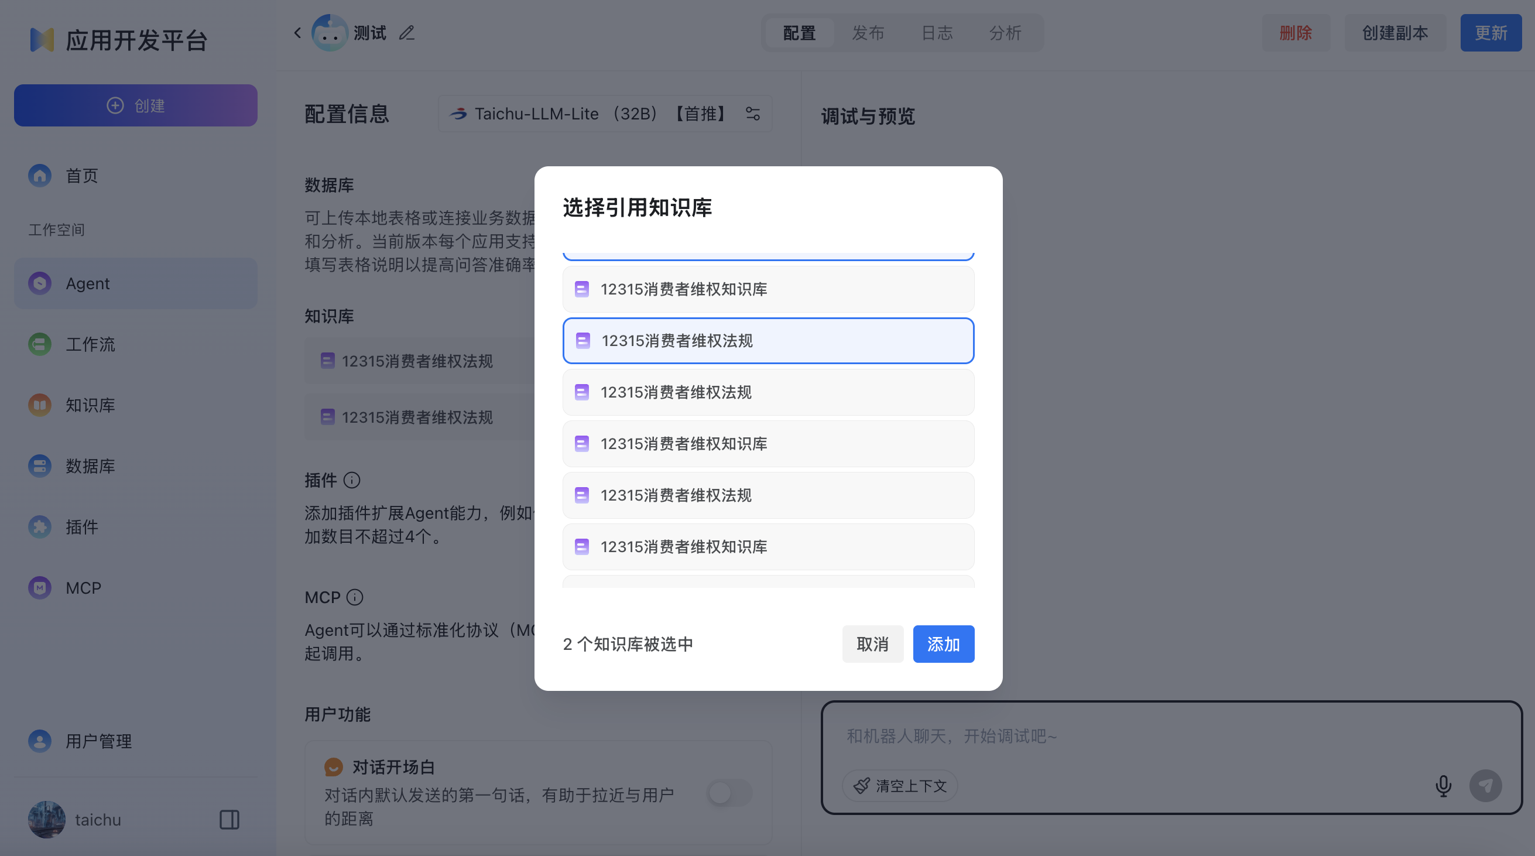Screen dimensions: 1535x856
Task: Deselect the highlighted 12315消费者维权法规 item
Action: (x=767, y=340)
